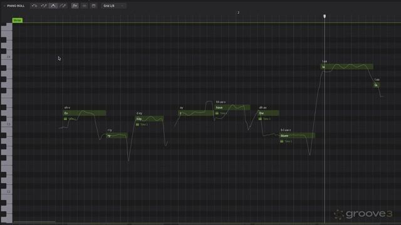Click take icon under the 'blues' note
The width and height of the screenshot is (401, 225).
coord(282,141)
